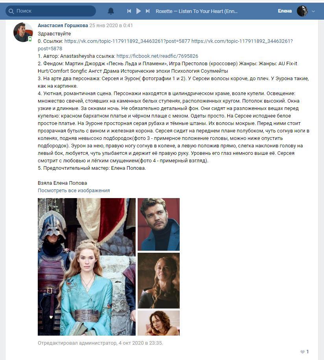324x360 pixels.
Task: Open the Roxette track title in player
Action: click(197, 11)
